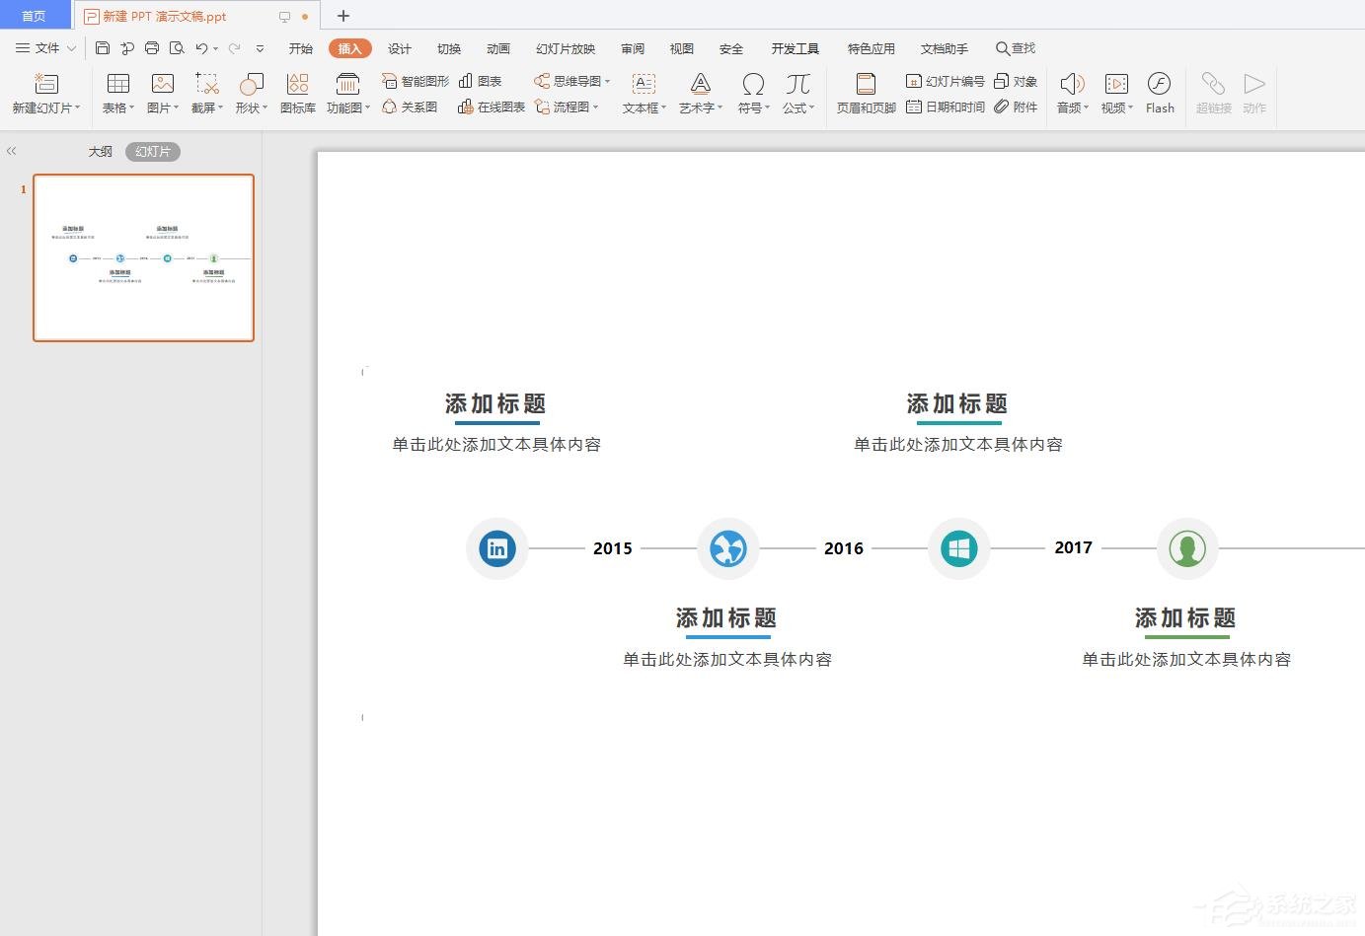1365x936 pixels.
Task: Select slide 1 thumbnail in the panel
Action: [143, 257]
